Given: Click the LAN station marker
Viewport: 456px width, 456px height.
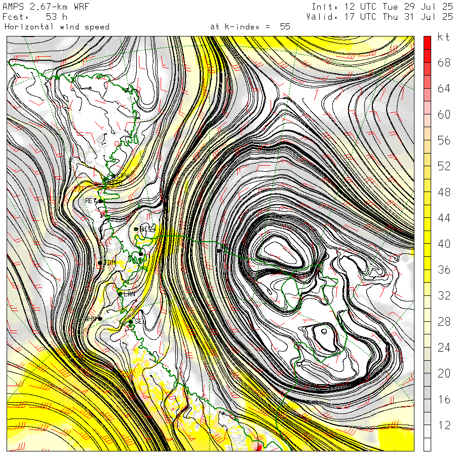Looking at the screenshot, I should tap(120, 294).
